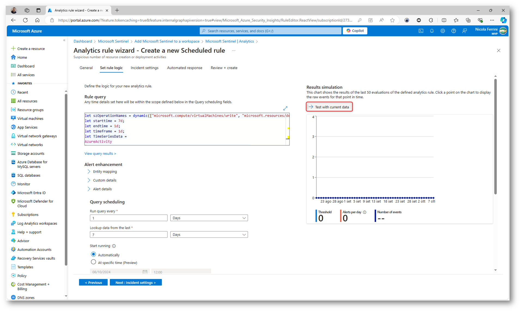The height and width of the screenshot is (312, 521).
Task: Collapse the left sidebar menu
Action: coord(64,40)
